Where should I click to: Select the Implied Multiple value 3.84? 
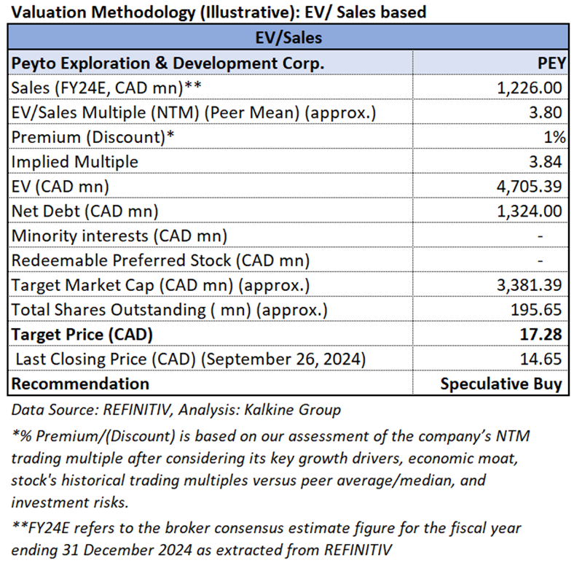[547, 161]
